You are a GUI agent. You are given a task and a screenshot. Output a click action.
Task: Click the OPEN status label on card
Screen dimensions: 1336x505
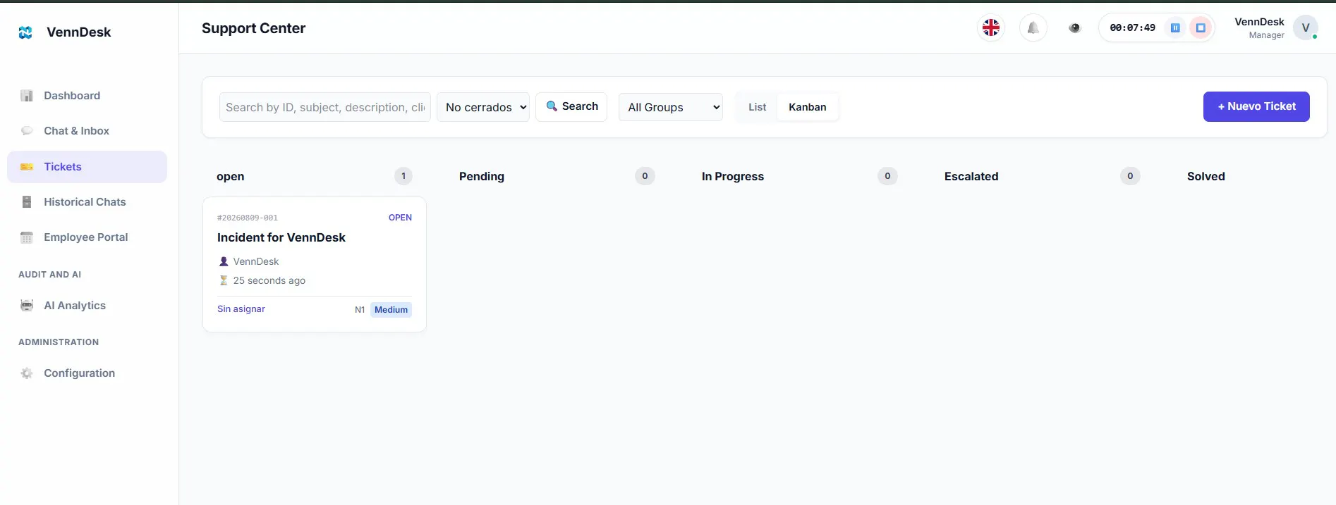[x=400, y=218]
